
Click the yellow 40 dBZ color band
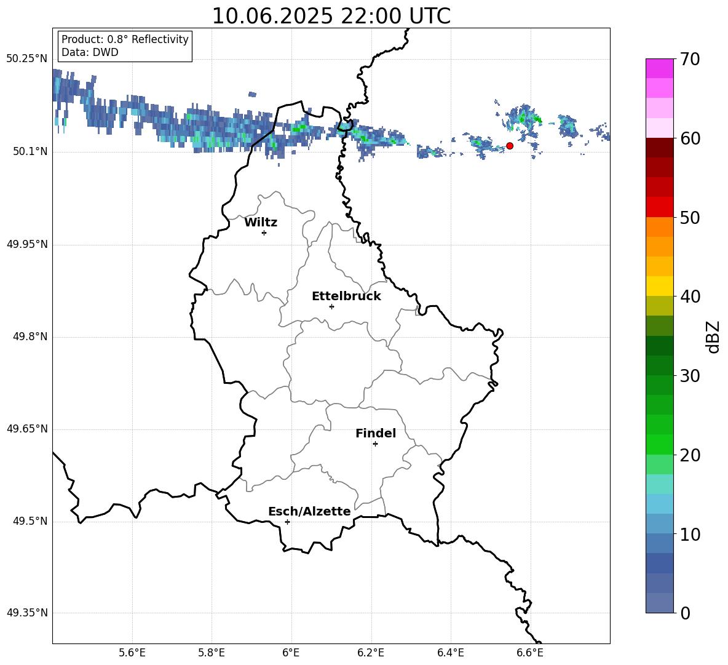click(x=660, y=286)
